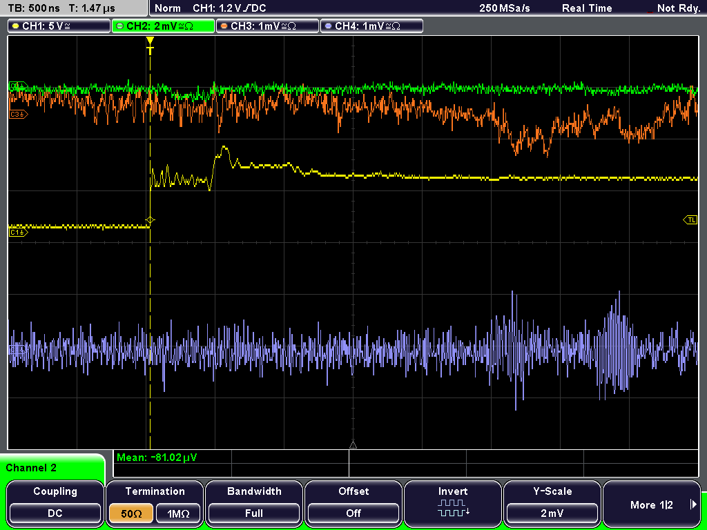
Task: Toggle the Invert waveform icon
Action: tap(453, 508)
